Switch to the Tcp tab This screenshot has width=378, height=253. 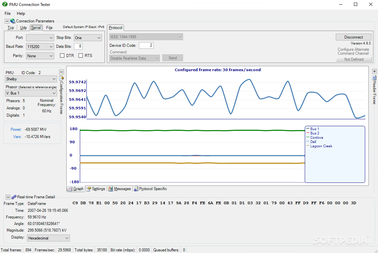(x=11, y=28)
